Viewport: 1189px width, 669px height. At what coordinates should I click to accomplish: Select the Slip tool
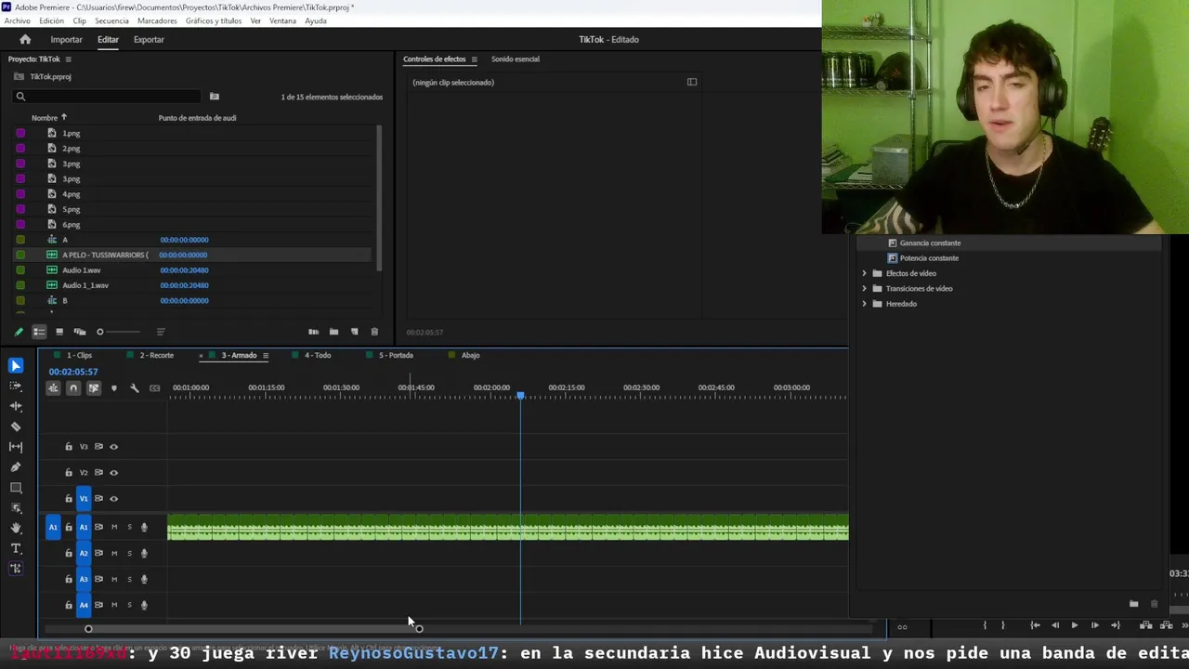pos(16,447)
